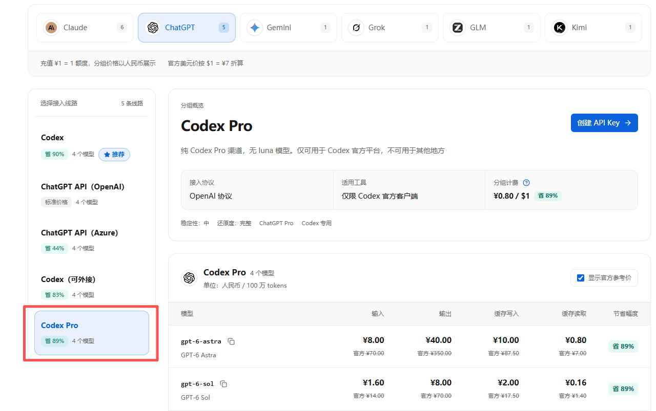Choose ChatGPT API（OpenAI） route
The height and width of the screenshot is (411, 656).
click(92, 194)
